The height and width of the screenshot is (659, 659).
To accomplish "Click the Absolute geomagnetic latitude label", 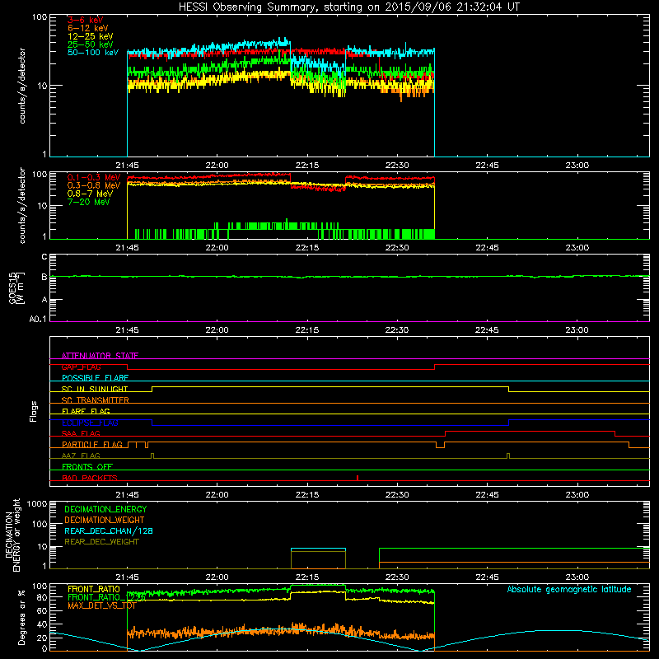I will [x=569, y=589].
